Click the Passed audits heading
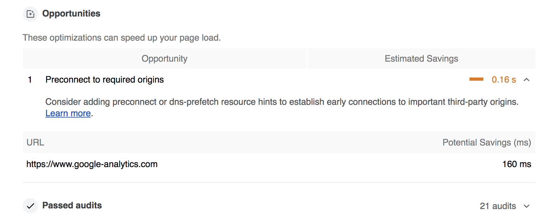 (x=72, y=206)
